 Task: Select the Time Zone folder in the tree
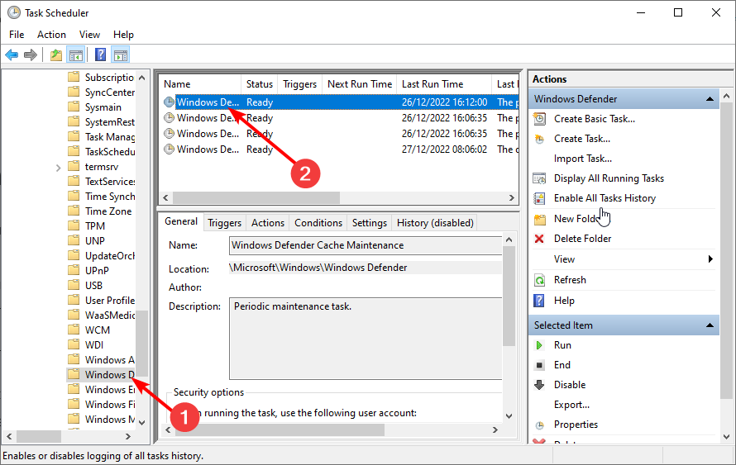pyautogui.click(x=108, y=211)
